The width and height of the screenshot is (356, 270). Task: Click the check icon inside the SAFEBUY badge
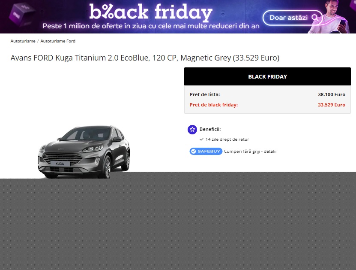coord(194,151)
